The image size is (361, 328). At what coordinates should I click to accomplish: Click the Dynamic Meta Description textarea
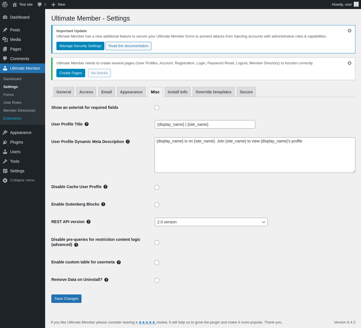pos(255,155)
